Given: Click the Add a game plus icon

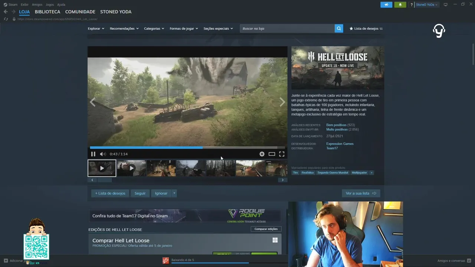Looking at the screenshot, I should tap(6, 261).
